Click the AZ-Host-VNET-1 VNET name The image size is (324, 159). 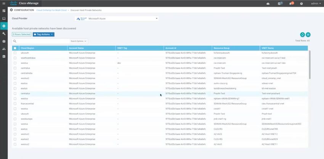pos(269,144)
